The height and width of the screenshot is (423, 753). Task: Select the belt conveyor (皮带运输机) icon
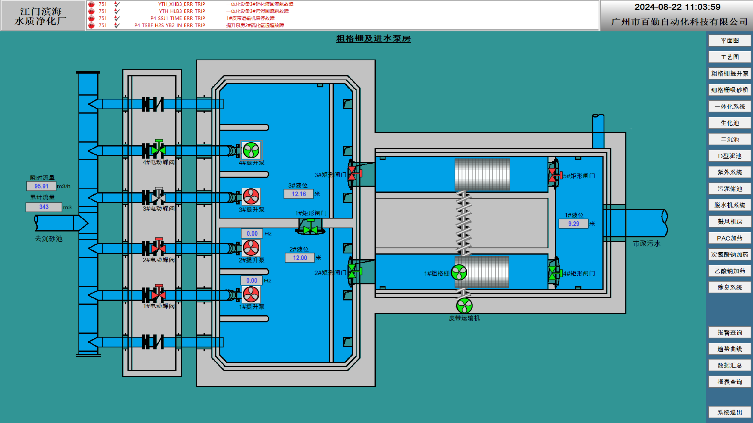pos(464,306)
